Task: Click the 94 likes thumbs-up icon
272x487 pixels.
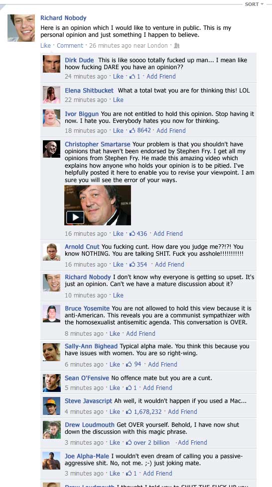Action: (129, 364)
